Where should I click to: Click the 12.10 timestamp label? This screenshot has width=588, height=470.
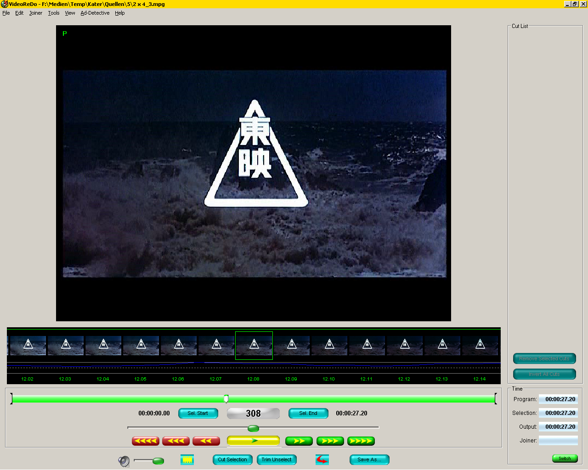click(x=328, y=379)
